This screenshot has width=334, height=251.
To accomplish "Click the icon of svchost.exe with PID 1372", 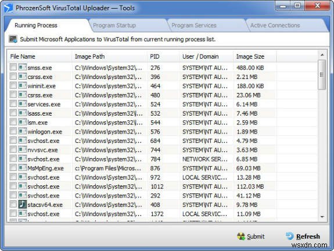I will [23, 214].
